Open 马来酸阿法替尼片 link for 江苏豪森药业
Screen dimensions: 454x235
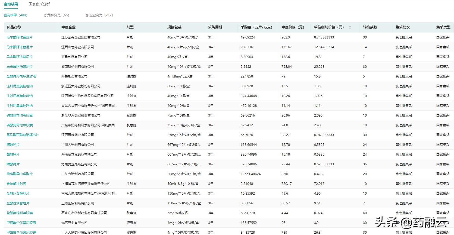pyautogui.click(x=20, y=37)
